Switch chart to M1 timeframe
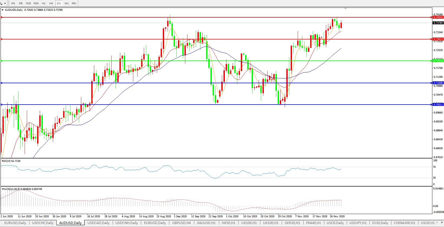The image size is (444, 227). [x=13, y=3]
